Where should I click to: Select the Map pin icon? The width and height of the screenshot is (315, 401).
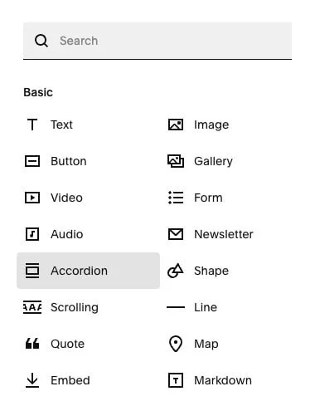[x=176, y=344]
